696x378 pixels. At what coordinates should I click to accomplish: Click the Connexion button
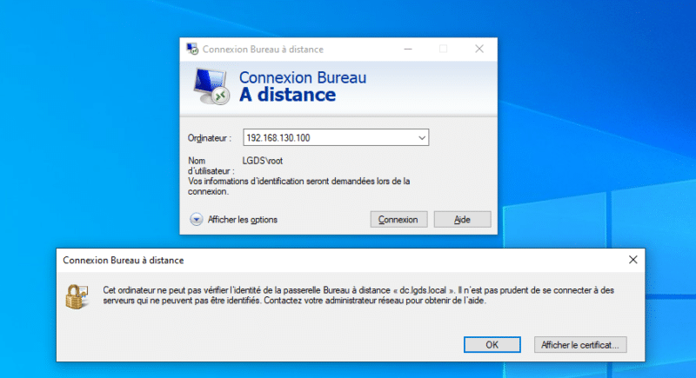click(x=398, y=219)
